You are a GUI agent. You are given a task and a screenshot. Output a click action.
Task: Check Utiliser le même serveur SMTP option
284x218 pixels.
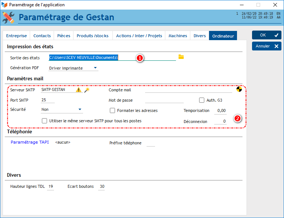click(44, 121)
